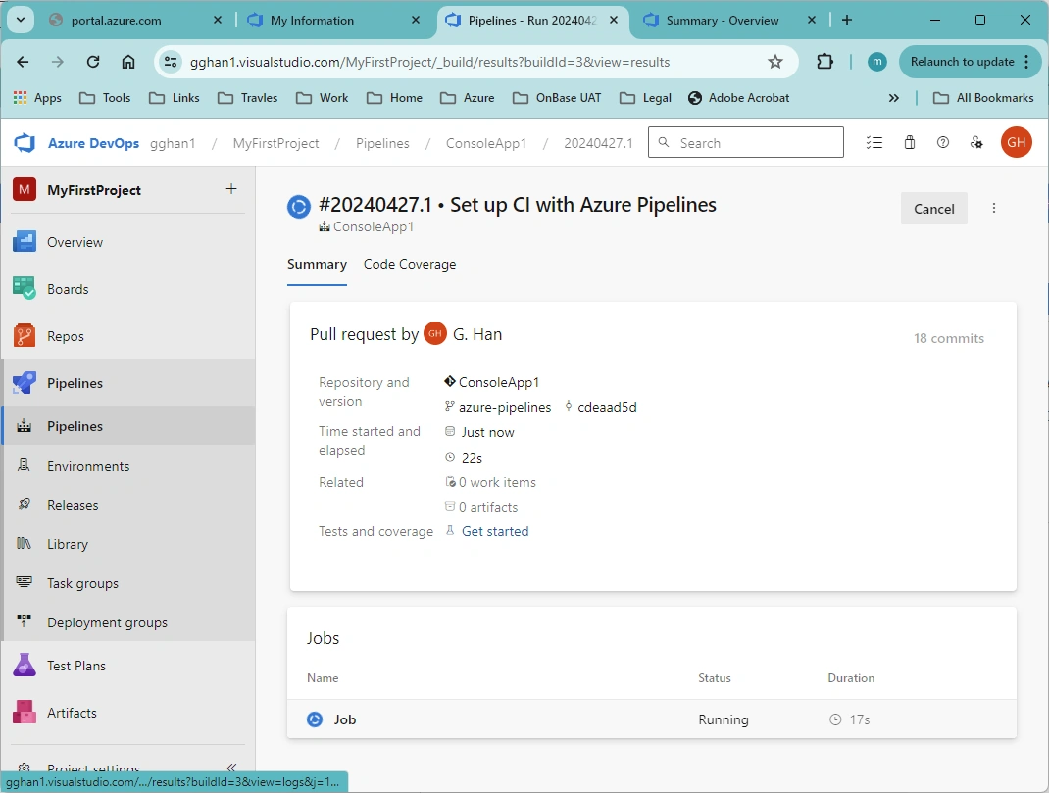Click the Get started tests link
This screenshot has width=1049, height=793.
tap(495, 531)
